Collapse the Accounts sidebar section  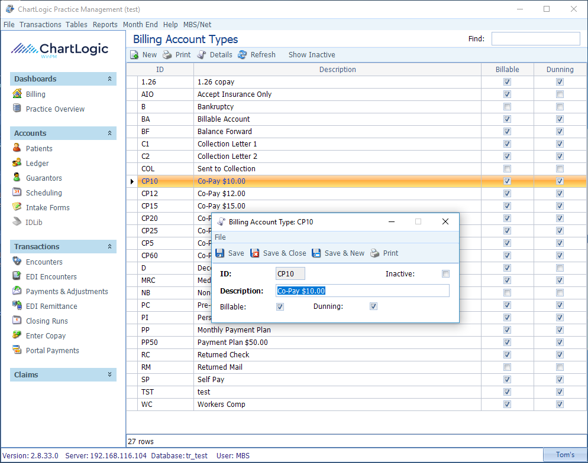[x=109, y=133]
